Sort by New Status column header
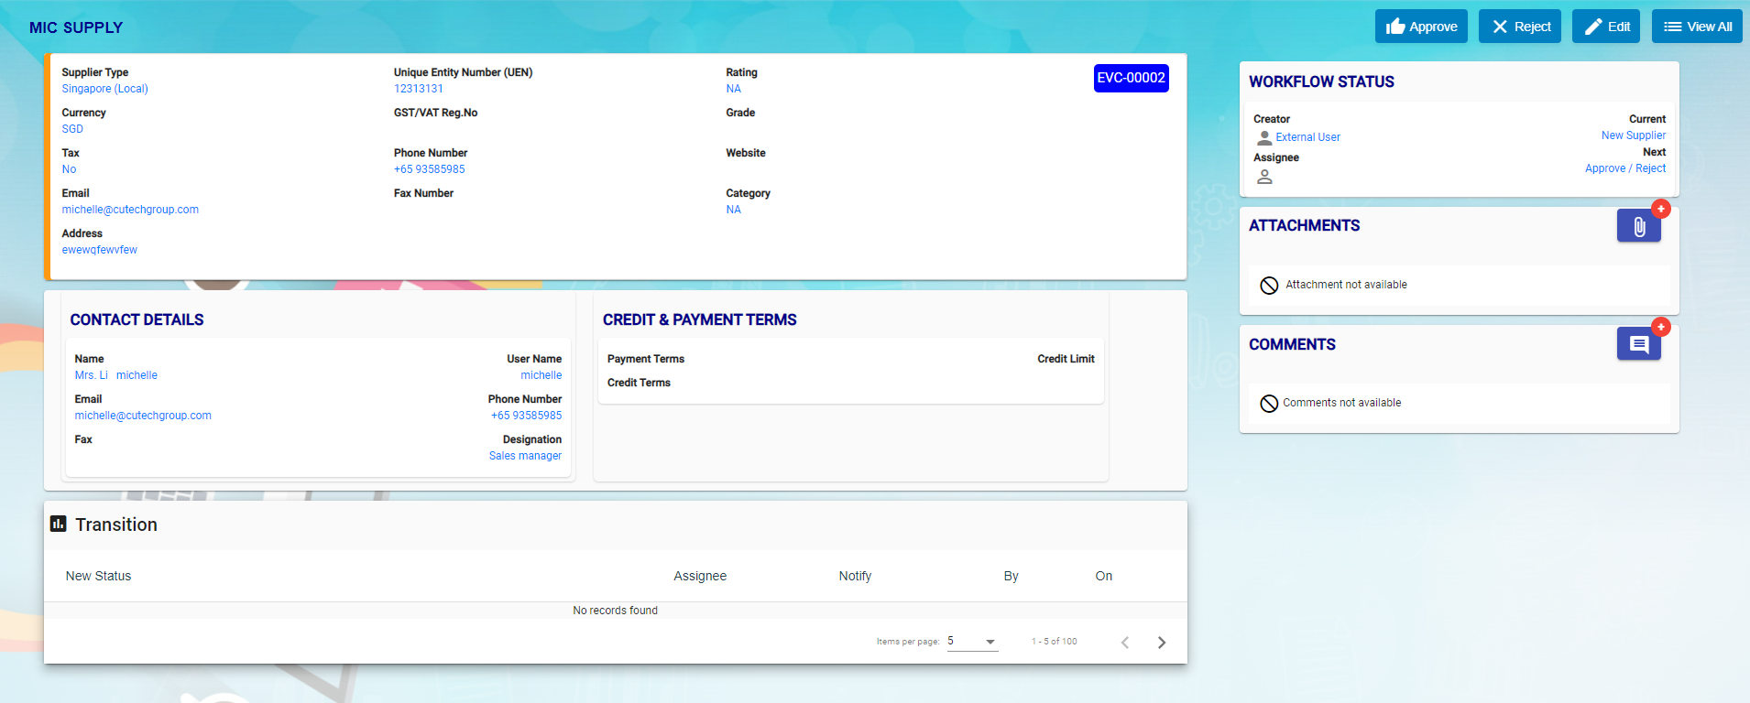The width and height of the screenshot is (1750, 703). [x=98, y=576]
